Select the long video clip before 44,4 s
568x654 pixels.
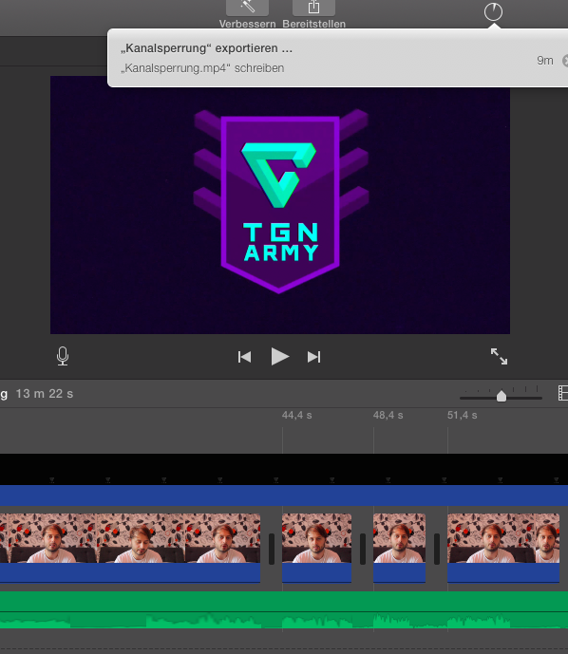pos(130,548)
